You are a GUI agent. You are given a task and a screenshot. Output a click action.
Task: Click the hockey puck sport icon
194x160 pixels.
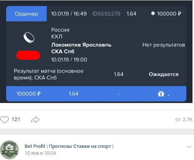pyautogui.click(x=29, y=37)
